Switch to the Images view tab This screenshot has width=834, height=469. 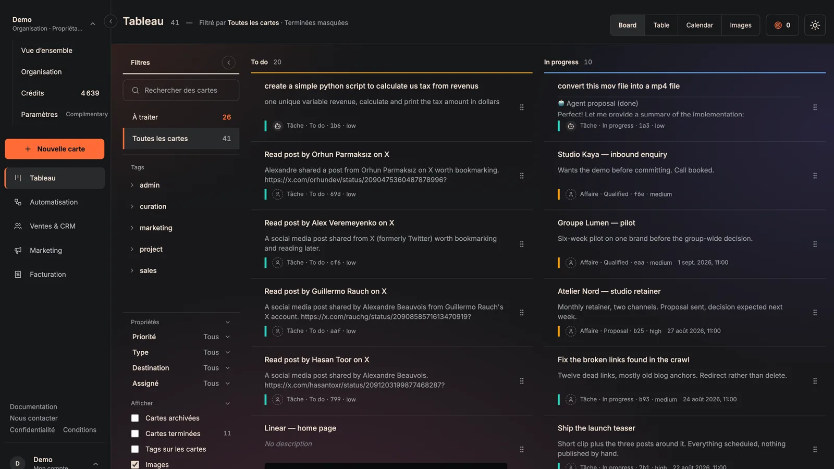click(740, 25)
